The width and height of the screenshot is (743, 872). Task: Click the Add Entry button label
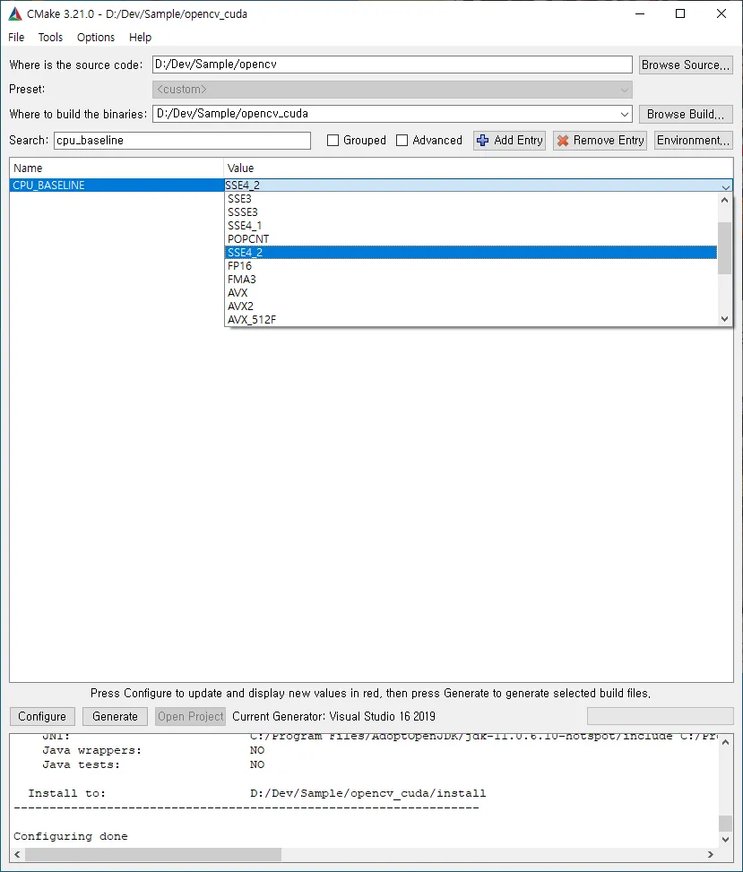coord(518,140)
